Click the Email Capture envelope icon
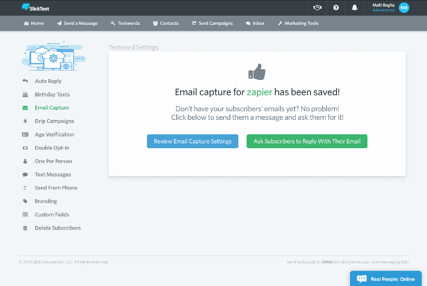The height and width of the screenshot is (286, 427). coord(25,108)
